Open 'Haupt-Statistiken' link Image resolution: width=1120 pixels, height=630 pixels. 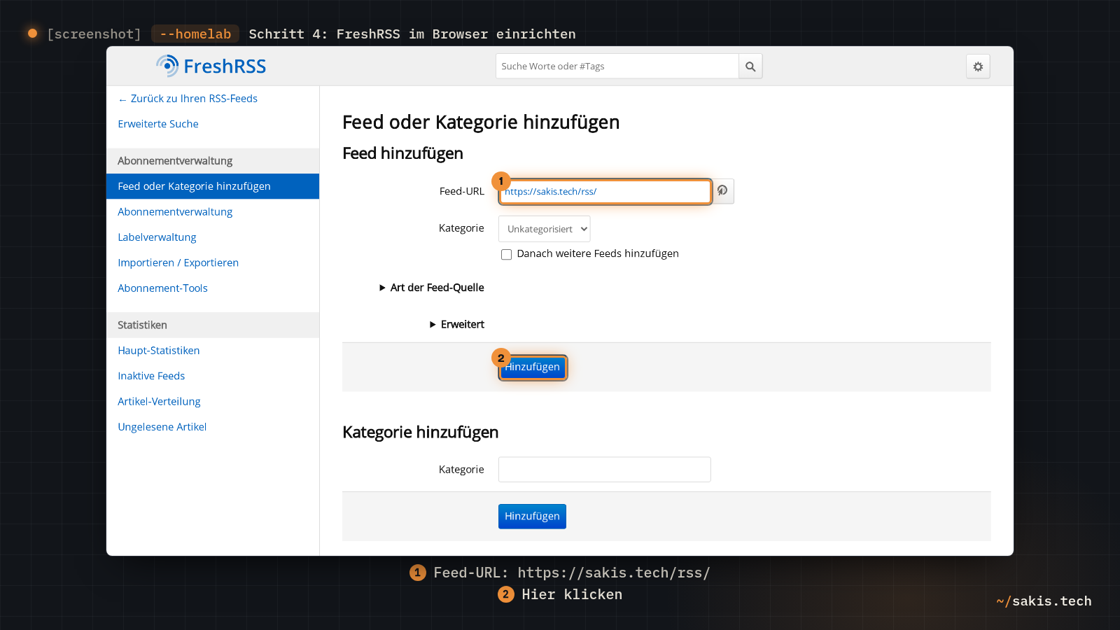(159, 351)
